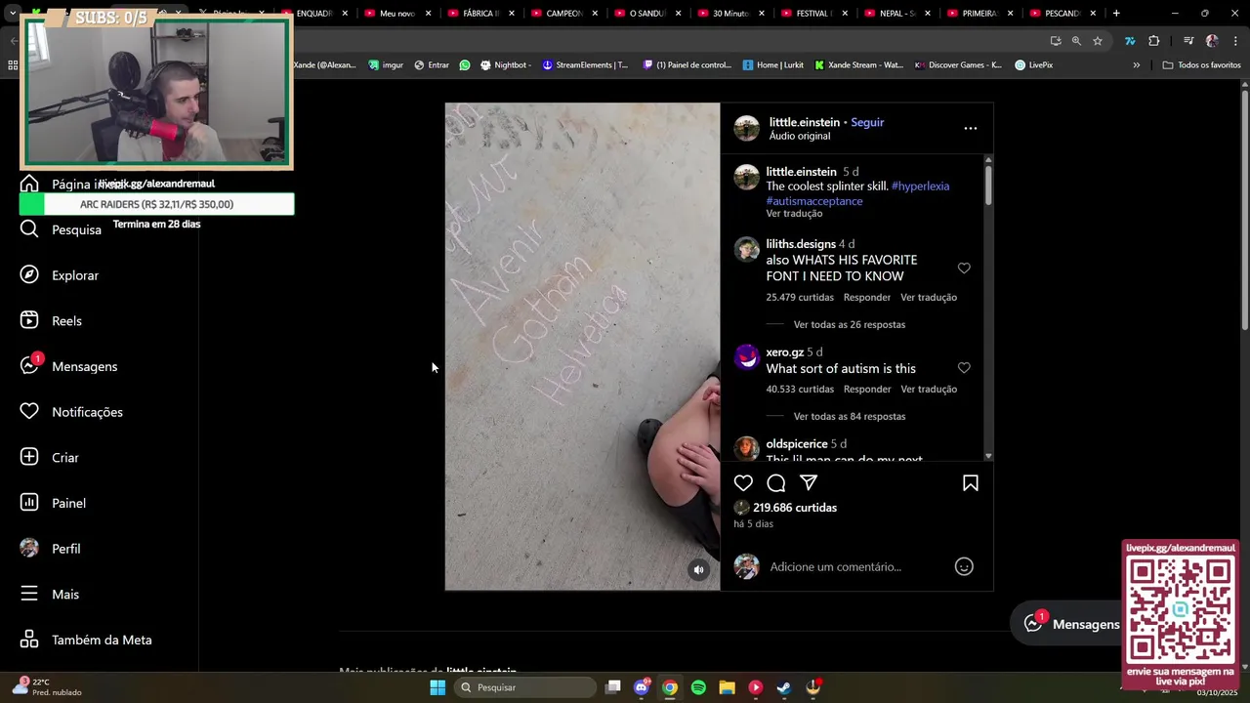
Task: Open litttle.einstein profile from post header
Action: (804, 122)
